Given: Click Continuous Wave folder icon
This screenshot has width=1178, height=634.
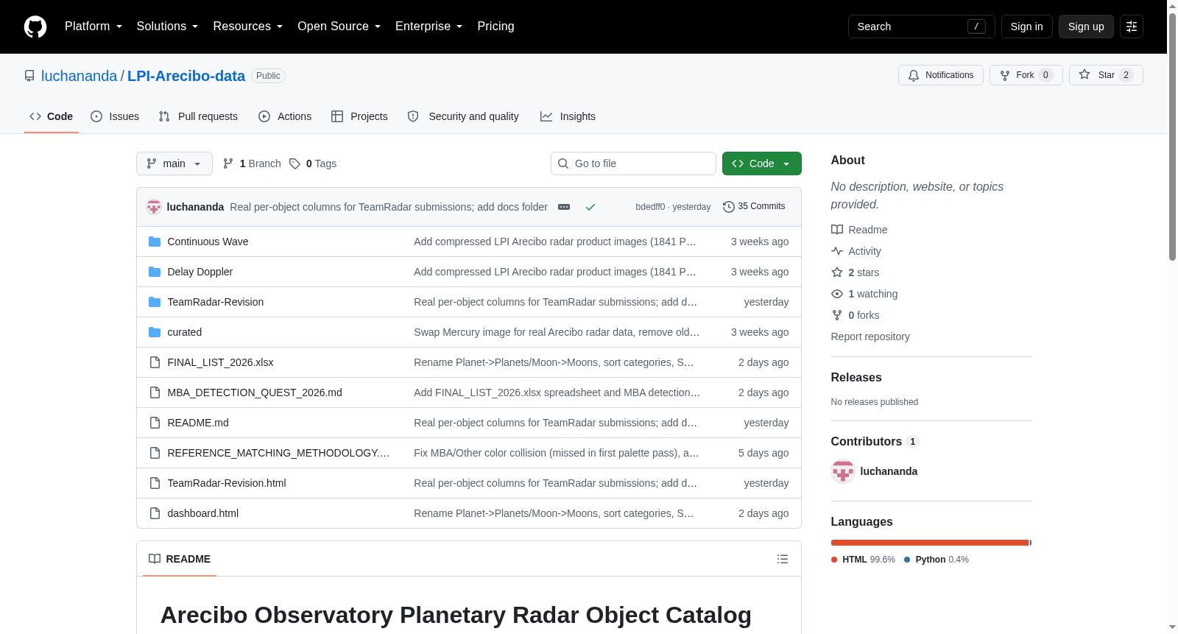Looking at the screenshot, I should pos(155,242).
